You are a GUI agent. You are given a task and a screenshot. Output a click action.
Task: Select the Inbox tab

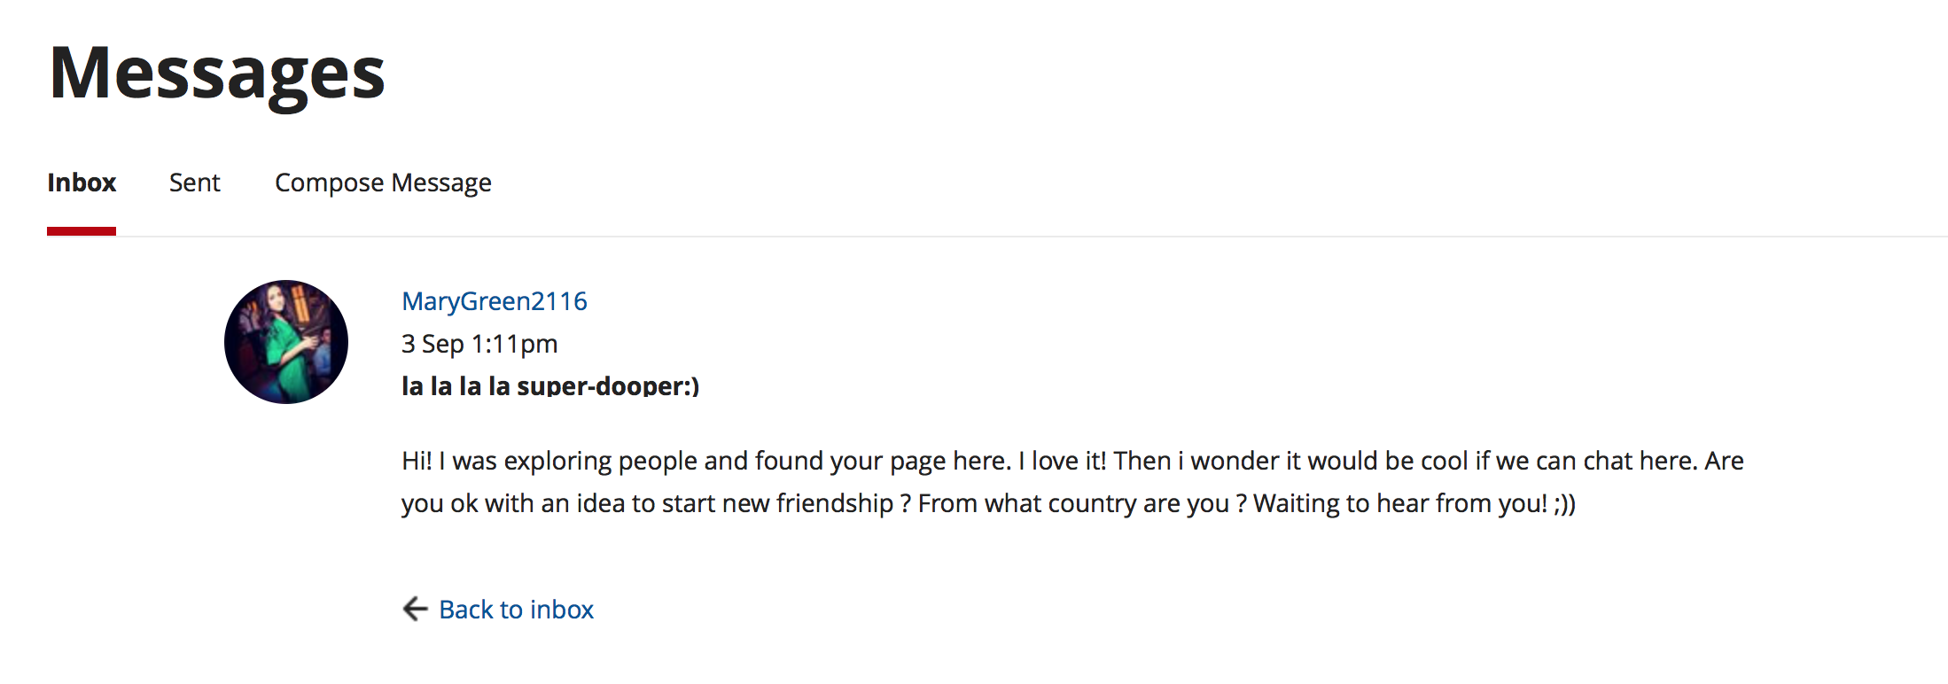tap(82, 183)
